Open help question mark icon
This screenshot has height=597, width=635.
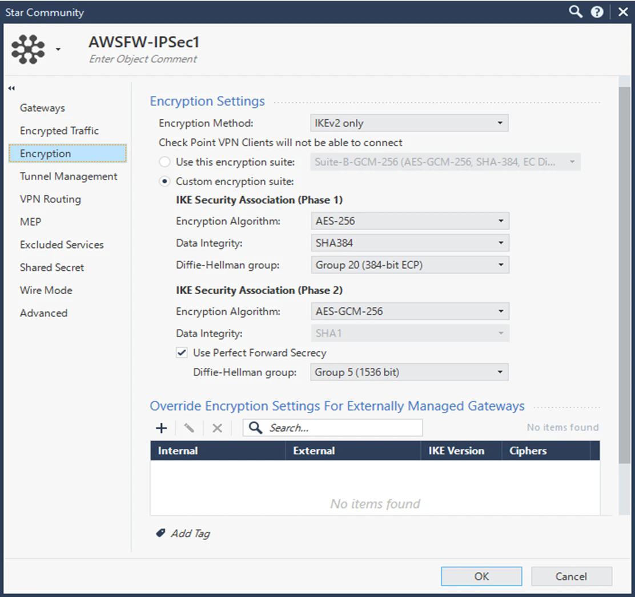pyautogui.click(x=597, y=12)
